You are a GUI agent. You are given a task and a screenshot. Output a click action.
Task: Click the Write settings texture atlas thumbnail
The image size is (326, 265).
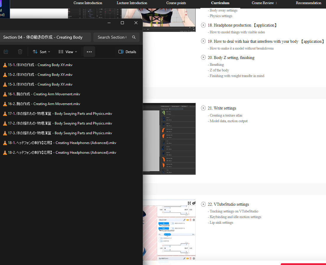169,139
